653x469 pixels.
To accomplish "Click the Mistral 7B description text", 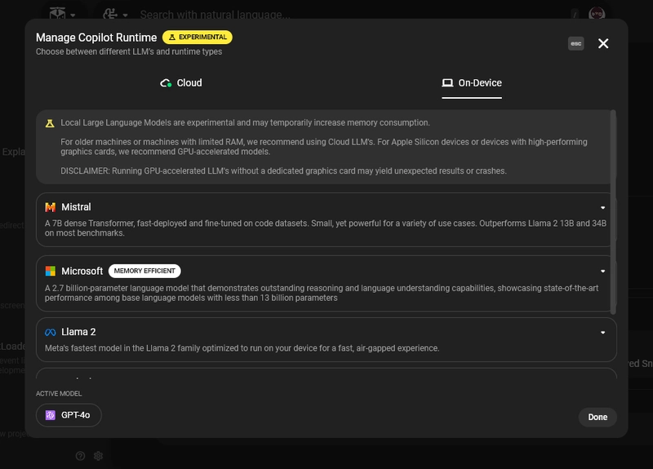I will pos(326,228).
